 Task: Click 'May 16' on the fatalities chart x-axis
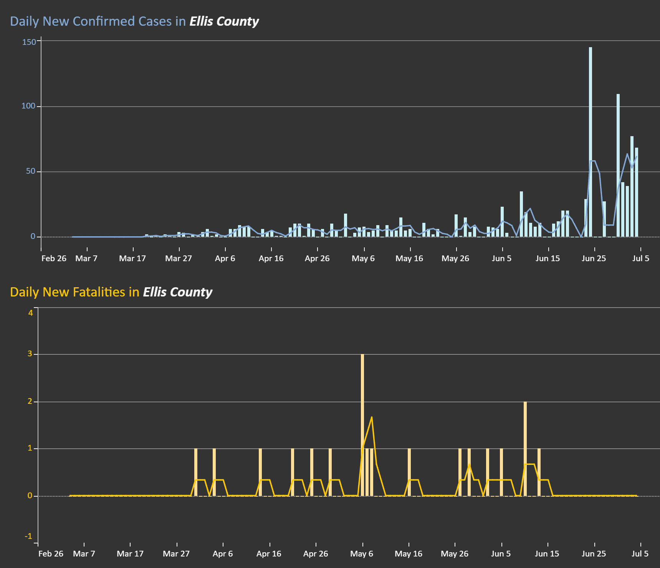(x=409, y=554)
